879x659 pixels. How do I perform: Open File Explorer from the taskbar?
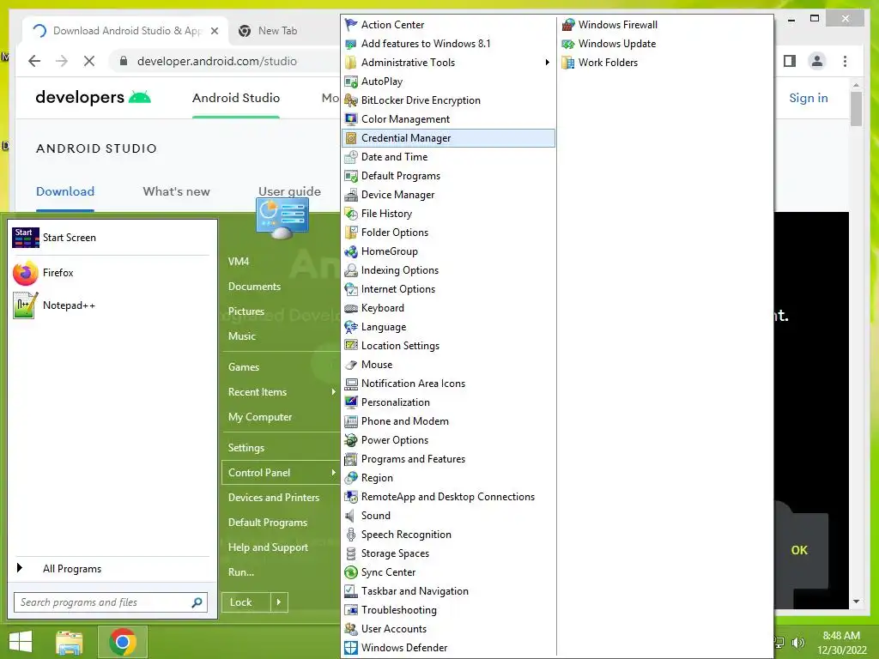tap(70, 642)
